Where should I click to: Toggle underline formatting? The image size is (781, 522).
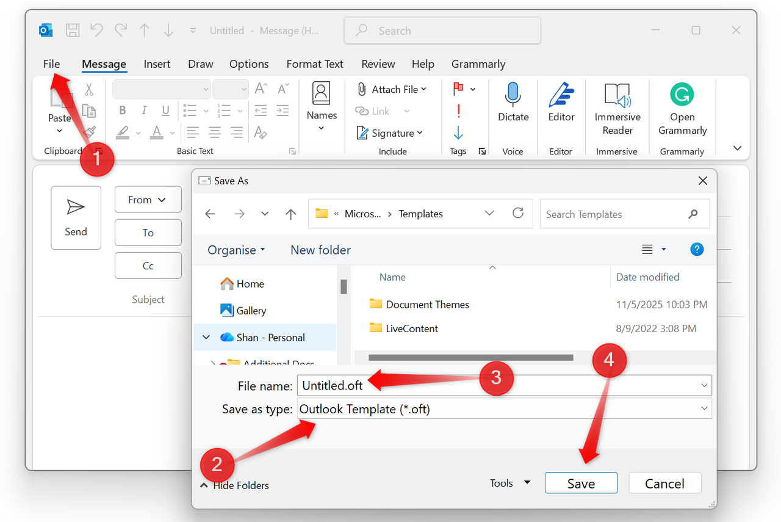[164, 111]
